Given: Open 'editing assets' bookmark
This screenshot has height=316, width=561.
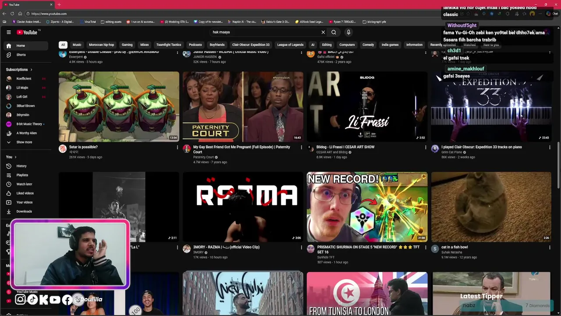Looking at the screenshot, I should pyautogui.click(x=111, y=22).
